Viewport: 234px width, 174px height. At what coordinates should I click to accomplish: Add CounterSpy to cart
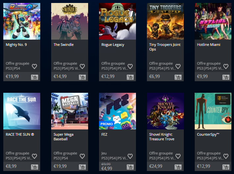(x=226, y=167)
